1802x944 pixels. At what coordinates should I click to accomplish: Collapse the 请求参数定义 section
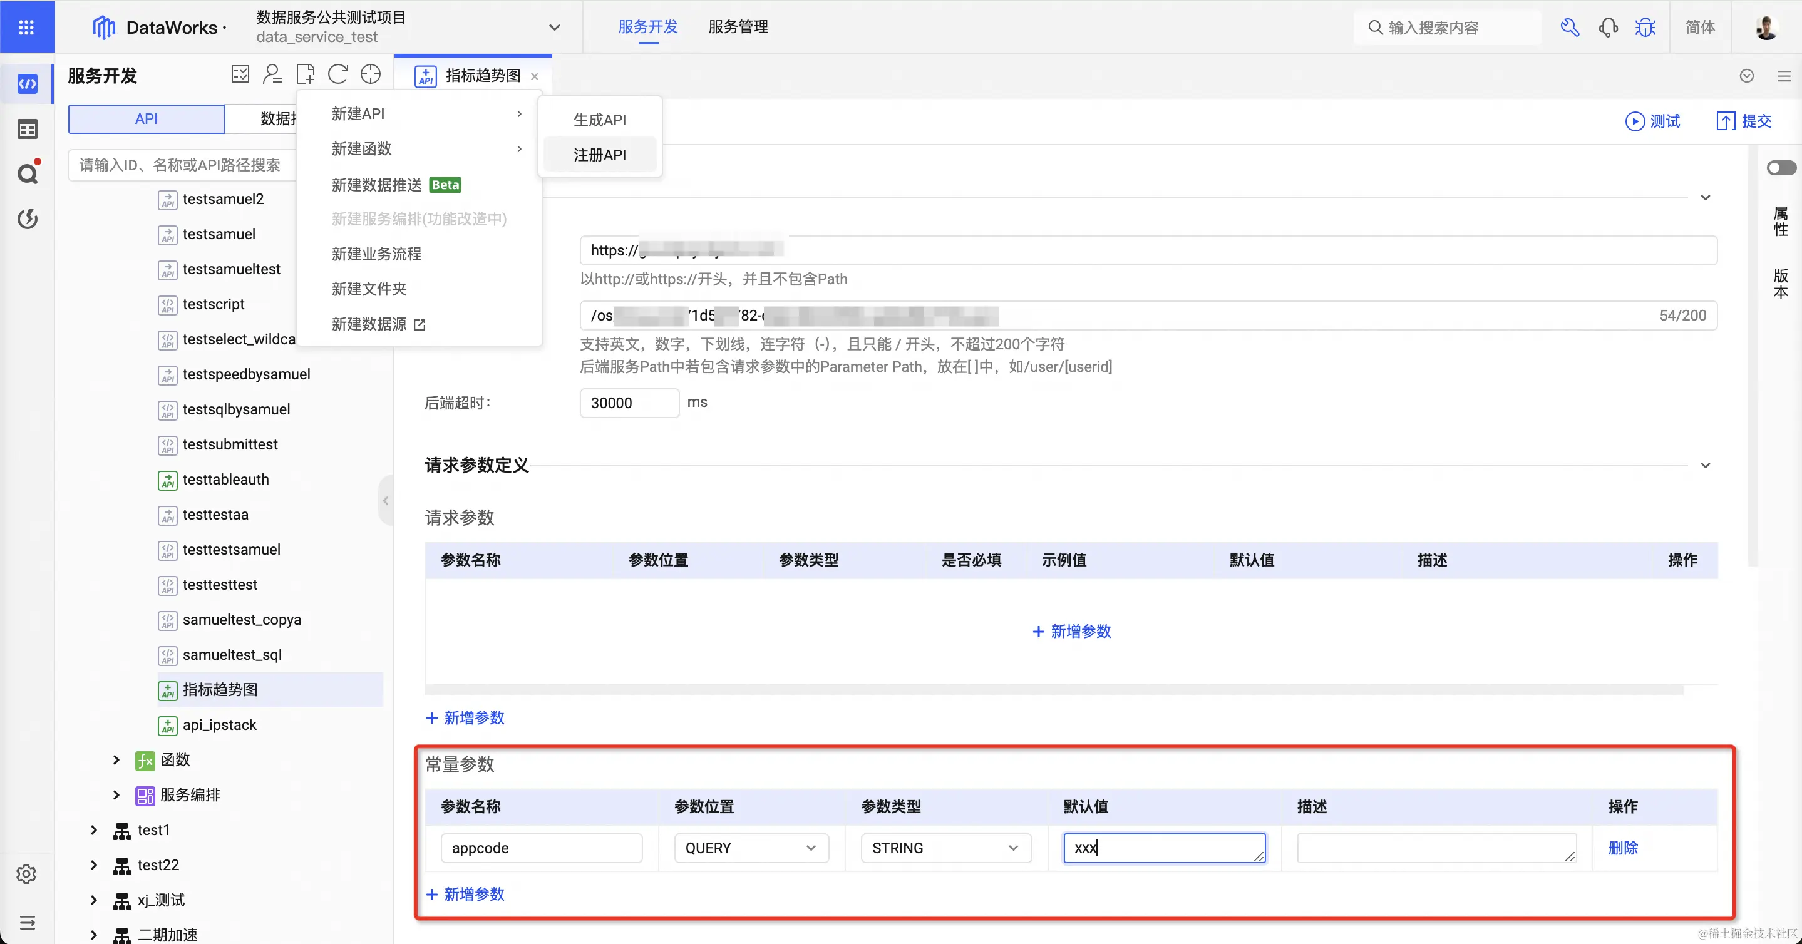point(1706,465)
